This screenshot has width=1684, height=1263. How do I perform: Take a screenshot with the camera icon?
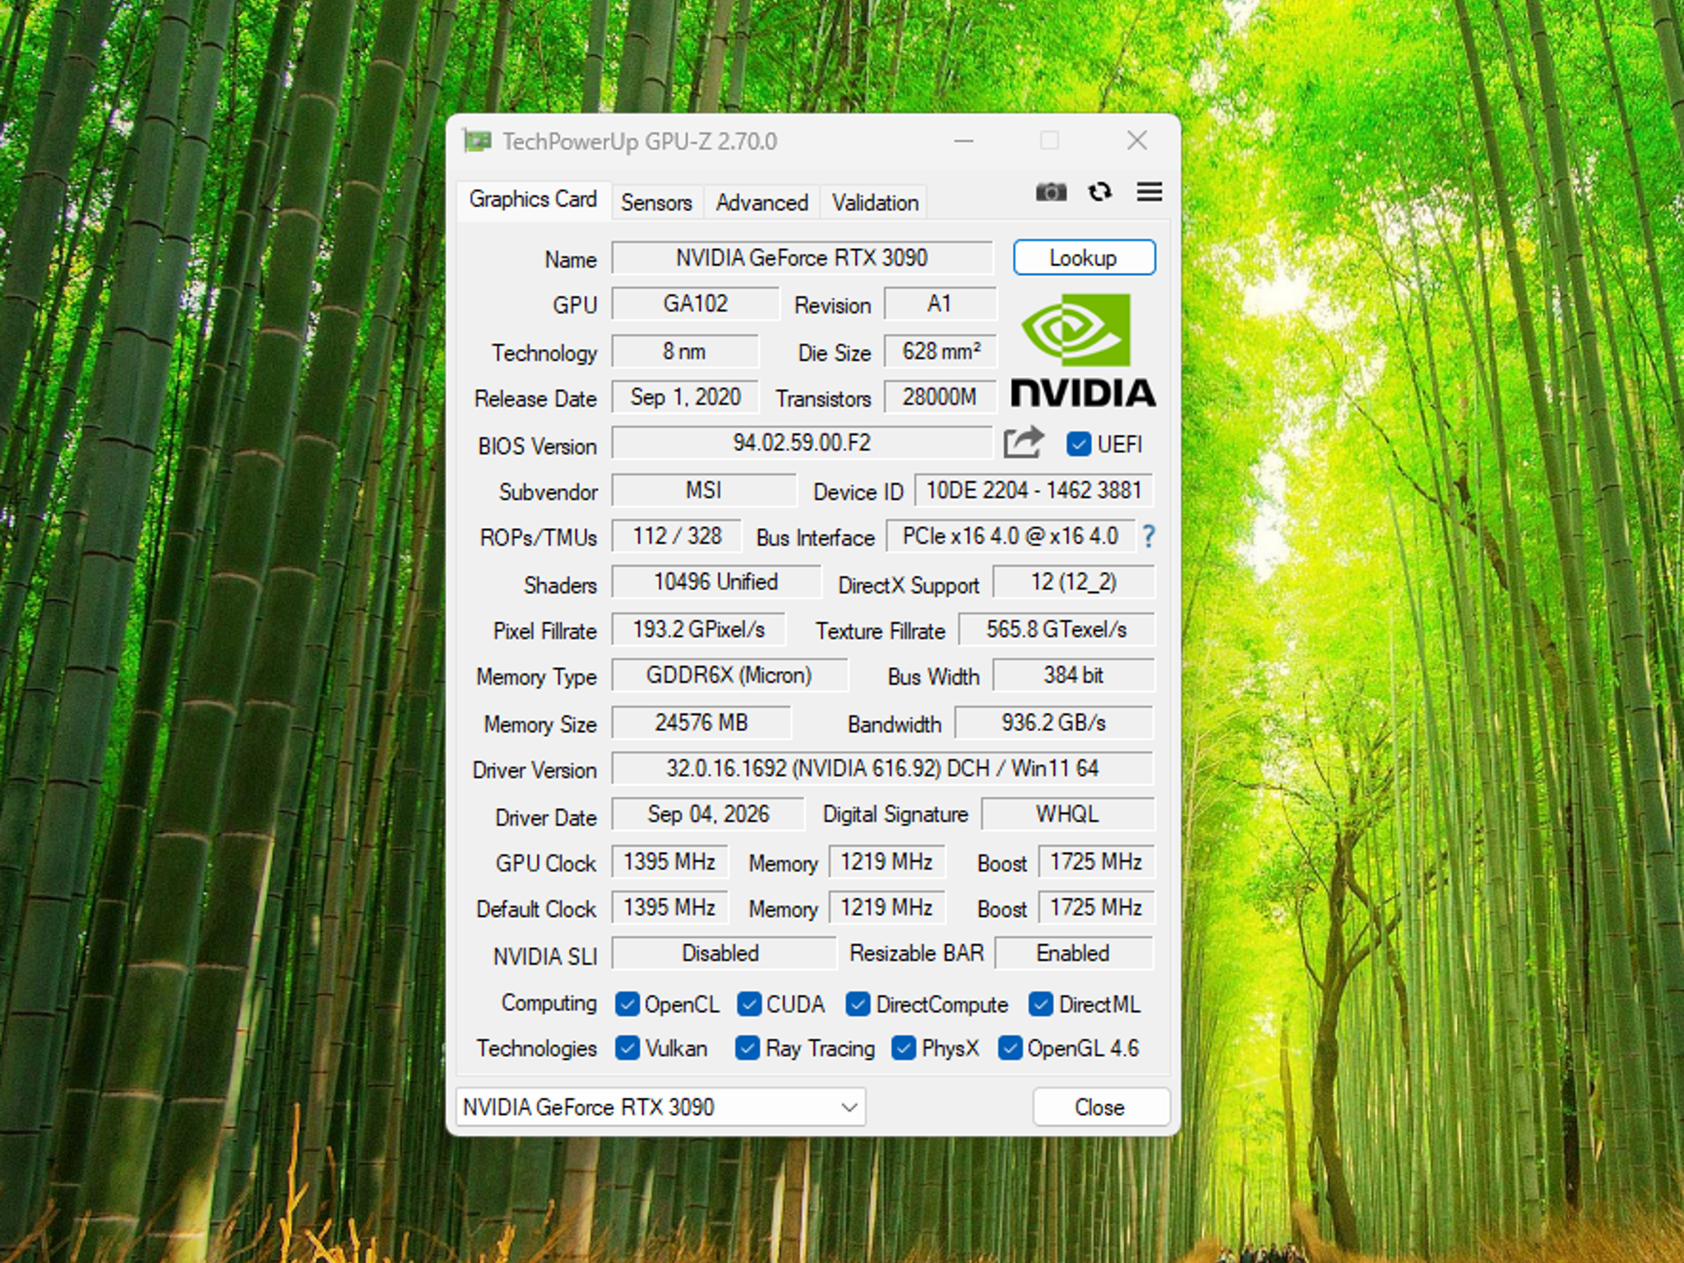point(1050,192)
